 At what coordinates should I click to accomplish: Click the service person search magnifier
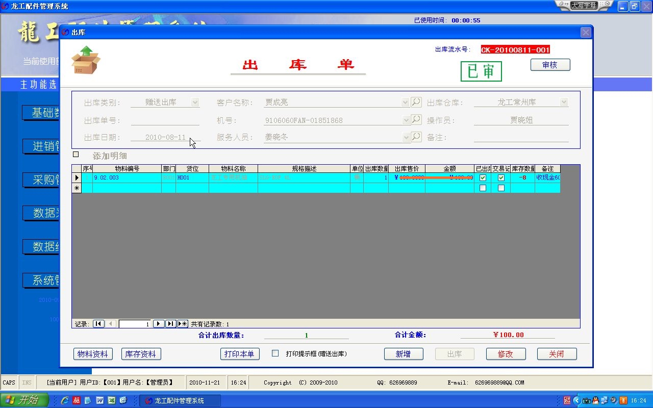coord(416,137)
